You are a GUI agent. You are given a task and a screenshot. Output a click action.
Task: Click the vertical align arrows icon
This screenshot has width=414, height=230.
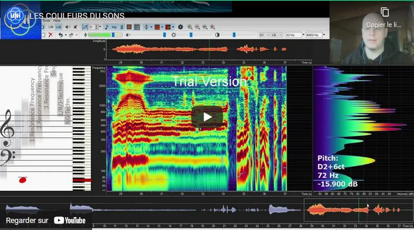tap(146, 27)
